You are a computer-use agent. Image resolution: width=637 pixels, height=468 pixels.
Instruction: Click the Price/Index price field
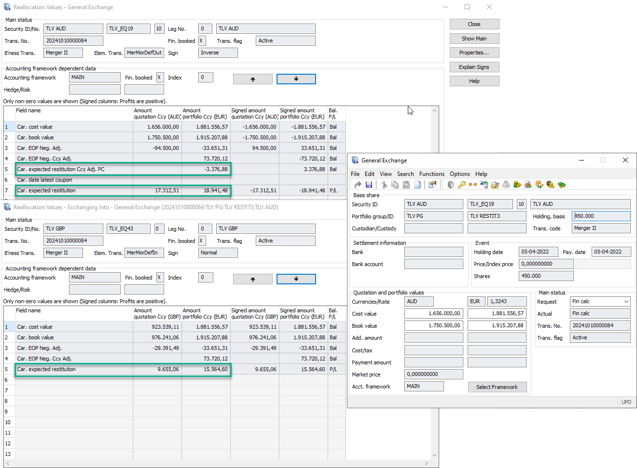546,264
